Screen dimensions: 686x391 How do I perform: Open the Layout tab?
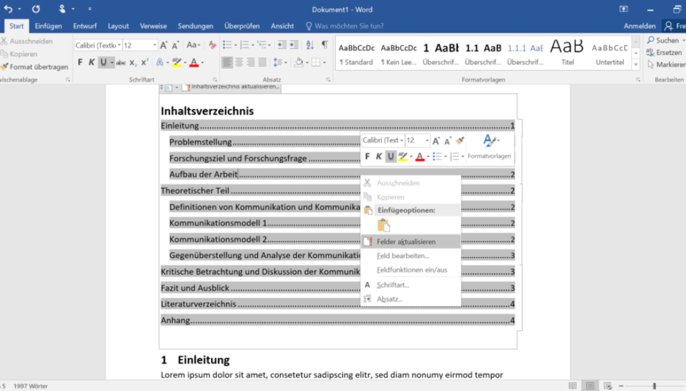pos(118,26)
